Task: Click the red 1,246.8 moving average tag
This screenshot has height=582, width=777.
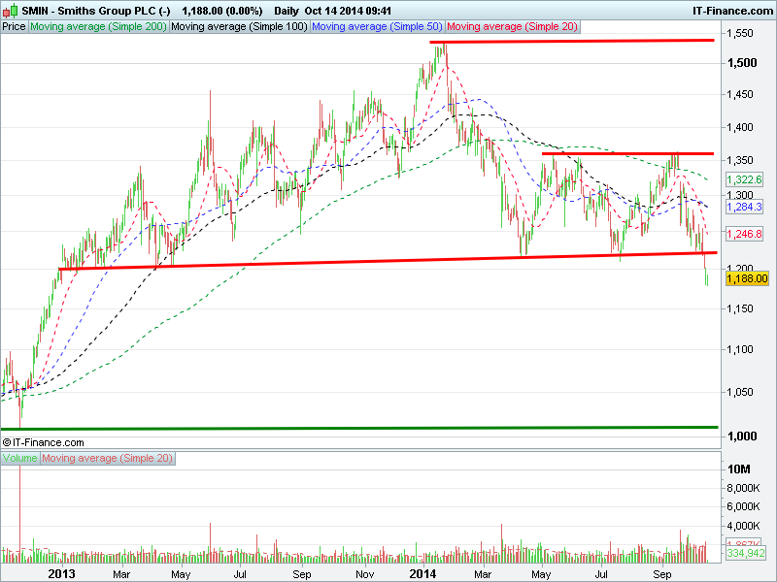Action: pos(745,234)
